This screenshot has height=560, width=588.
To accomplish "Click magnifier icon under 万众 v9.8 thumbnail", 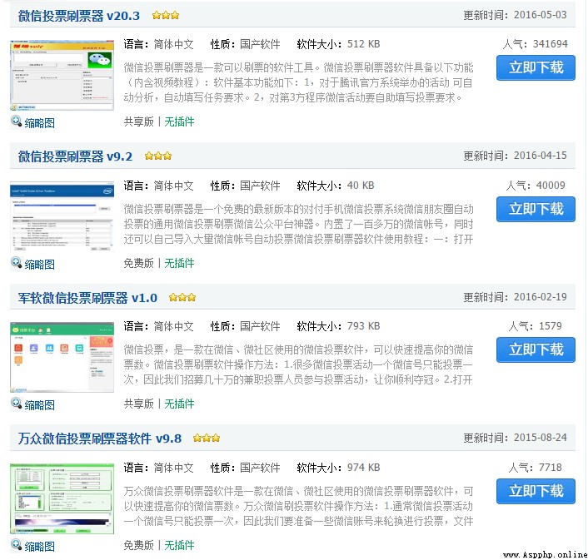I will pyautogui.click(x=16, y=545).
